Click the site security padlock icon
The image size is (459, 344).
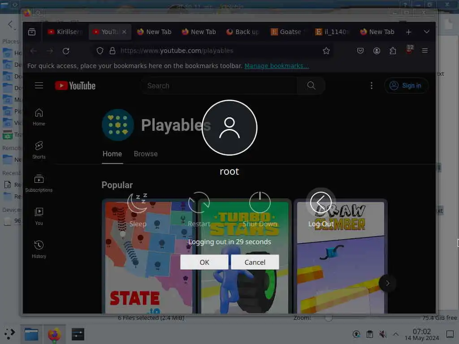tap(113, 51)
